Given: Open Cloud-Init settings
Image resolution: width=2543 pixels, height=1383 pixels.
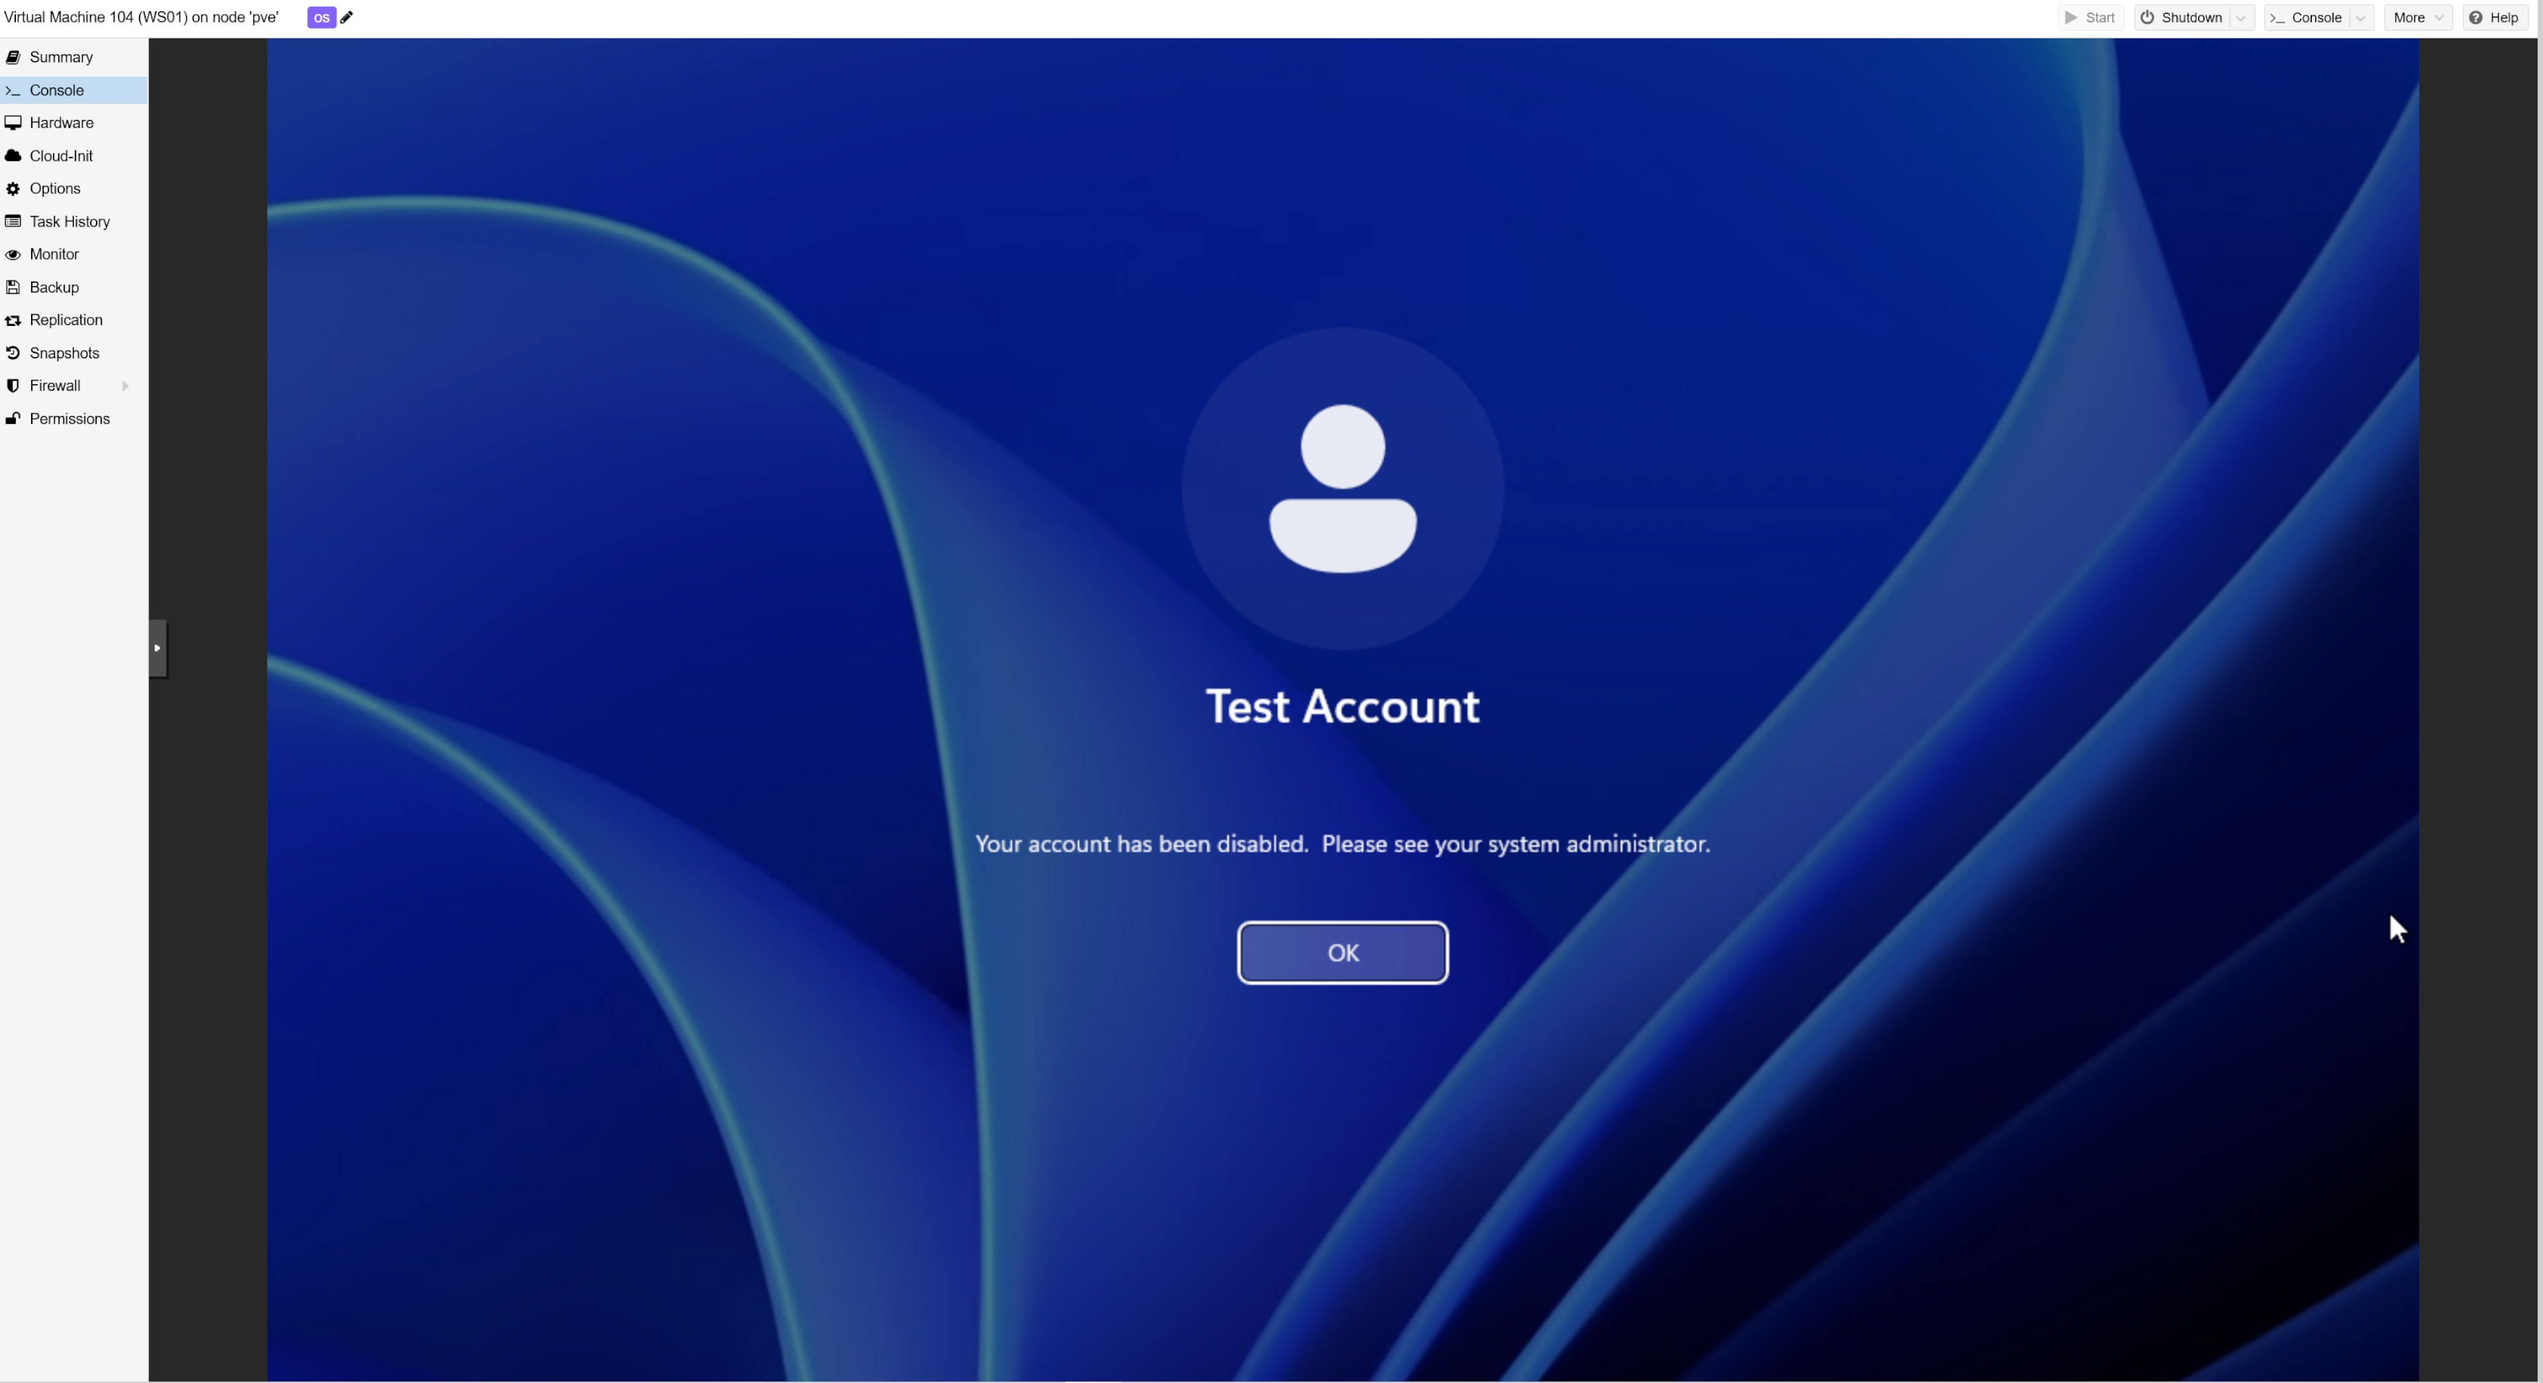Looking at the screenshot, I should pyautogui.click(x=74, y=156).
